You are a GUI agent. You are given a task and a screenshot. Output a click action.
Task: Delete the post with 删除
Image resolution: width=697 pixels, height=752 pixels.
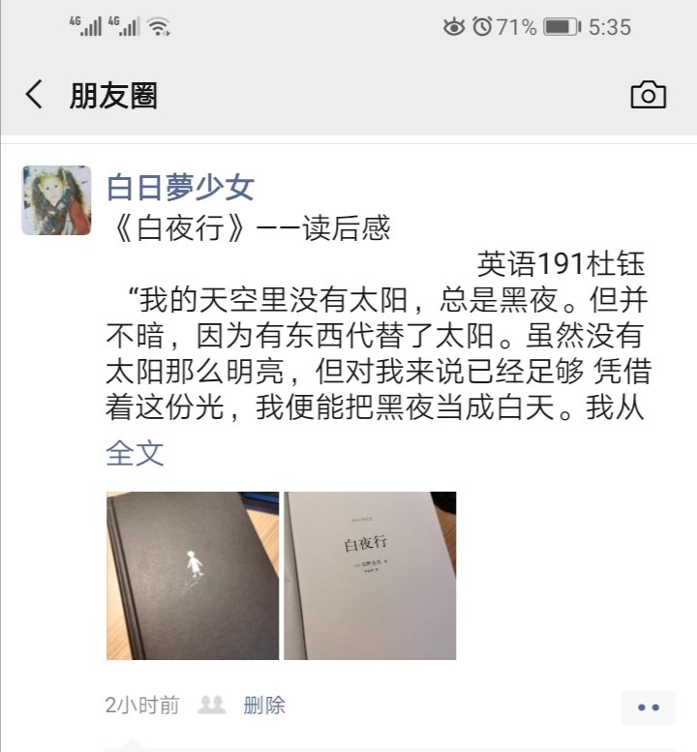[264, 706]
